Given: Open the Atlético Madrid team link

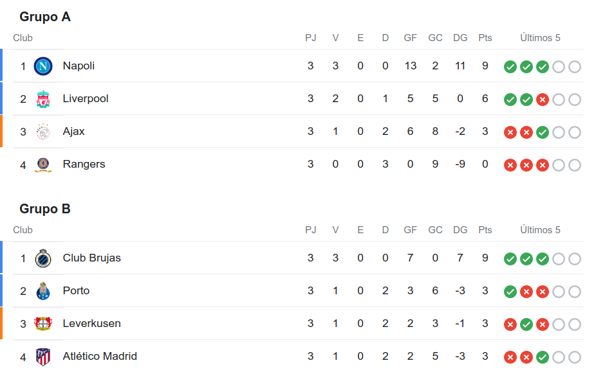Looking at the screenshot, I should (100, 356).
